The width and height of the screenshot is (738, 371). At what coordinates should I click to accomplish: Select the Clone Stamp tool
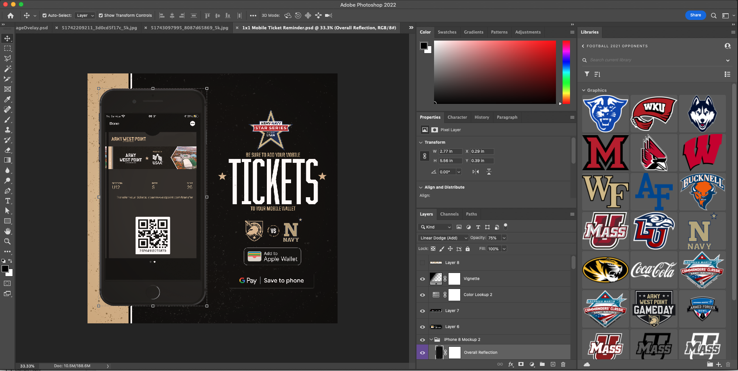pos(7,130)
